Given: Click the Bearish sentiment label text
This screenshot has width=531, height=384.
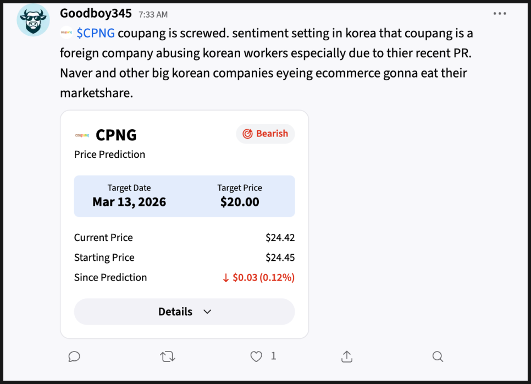Looking at the screenshot, I should pos(272,134).
